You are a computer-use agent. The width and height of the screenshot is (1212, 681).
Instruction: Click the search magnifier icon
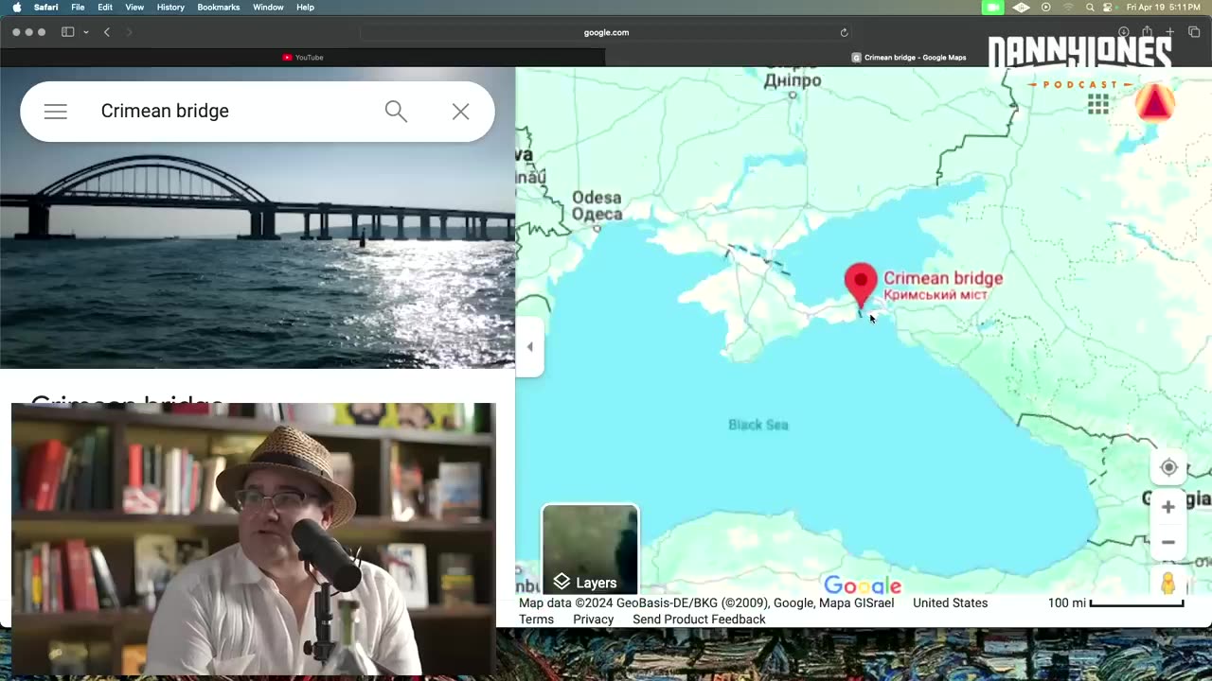tap(396, 112)
